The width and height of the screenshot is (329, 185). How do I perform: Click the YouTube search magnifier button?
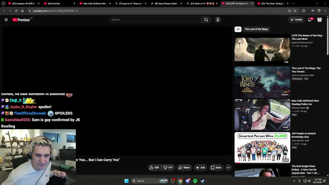click(206, 20)
